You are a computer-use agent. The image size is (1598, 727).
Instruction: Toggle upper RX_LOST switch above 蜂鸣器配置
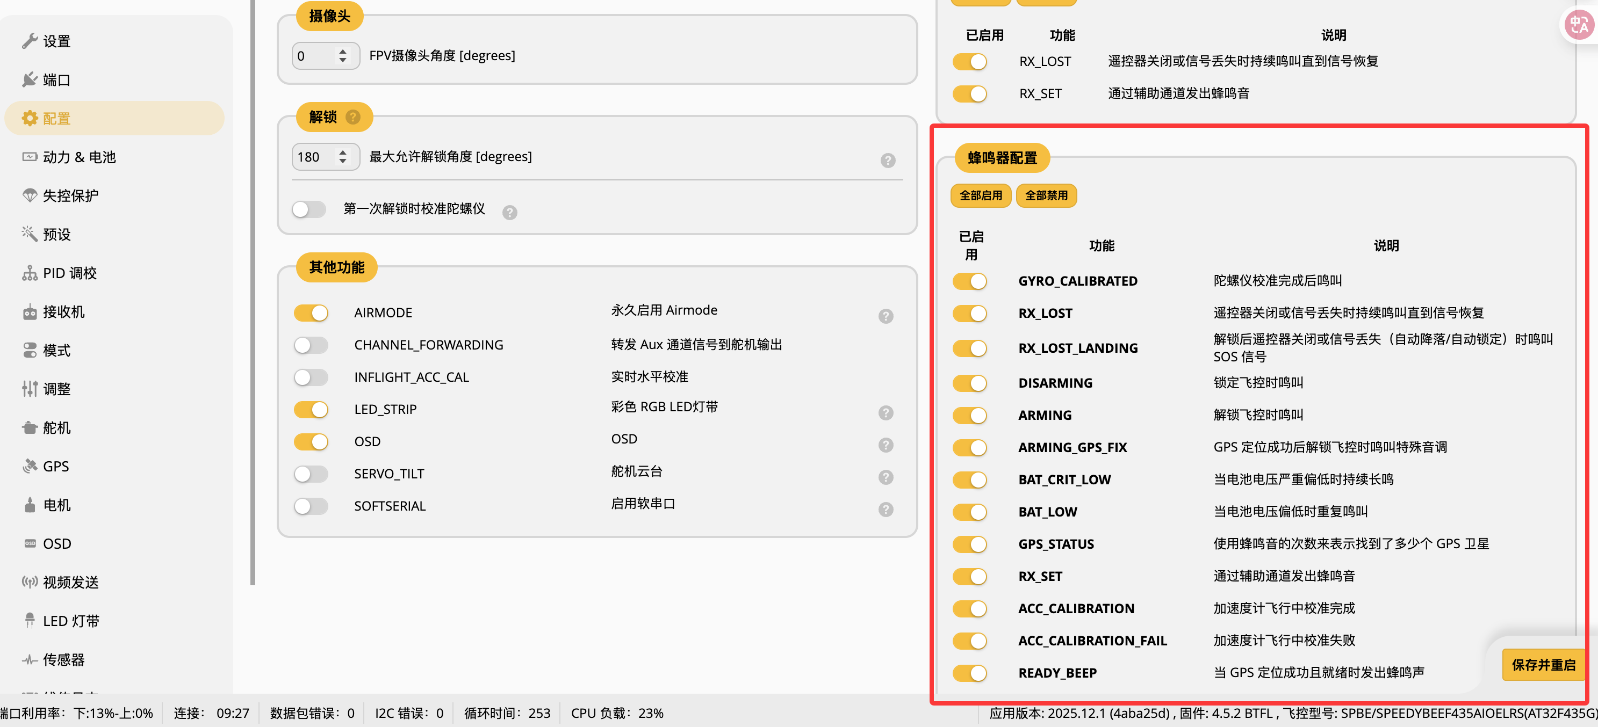click(969, 62)
